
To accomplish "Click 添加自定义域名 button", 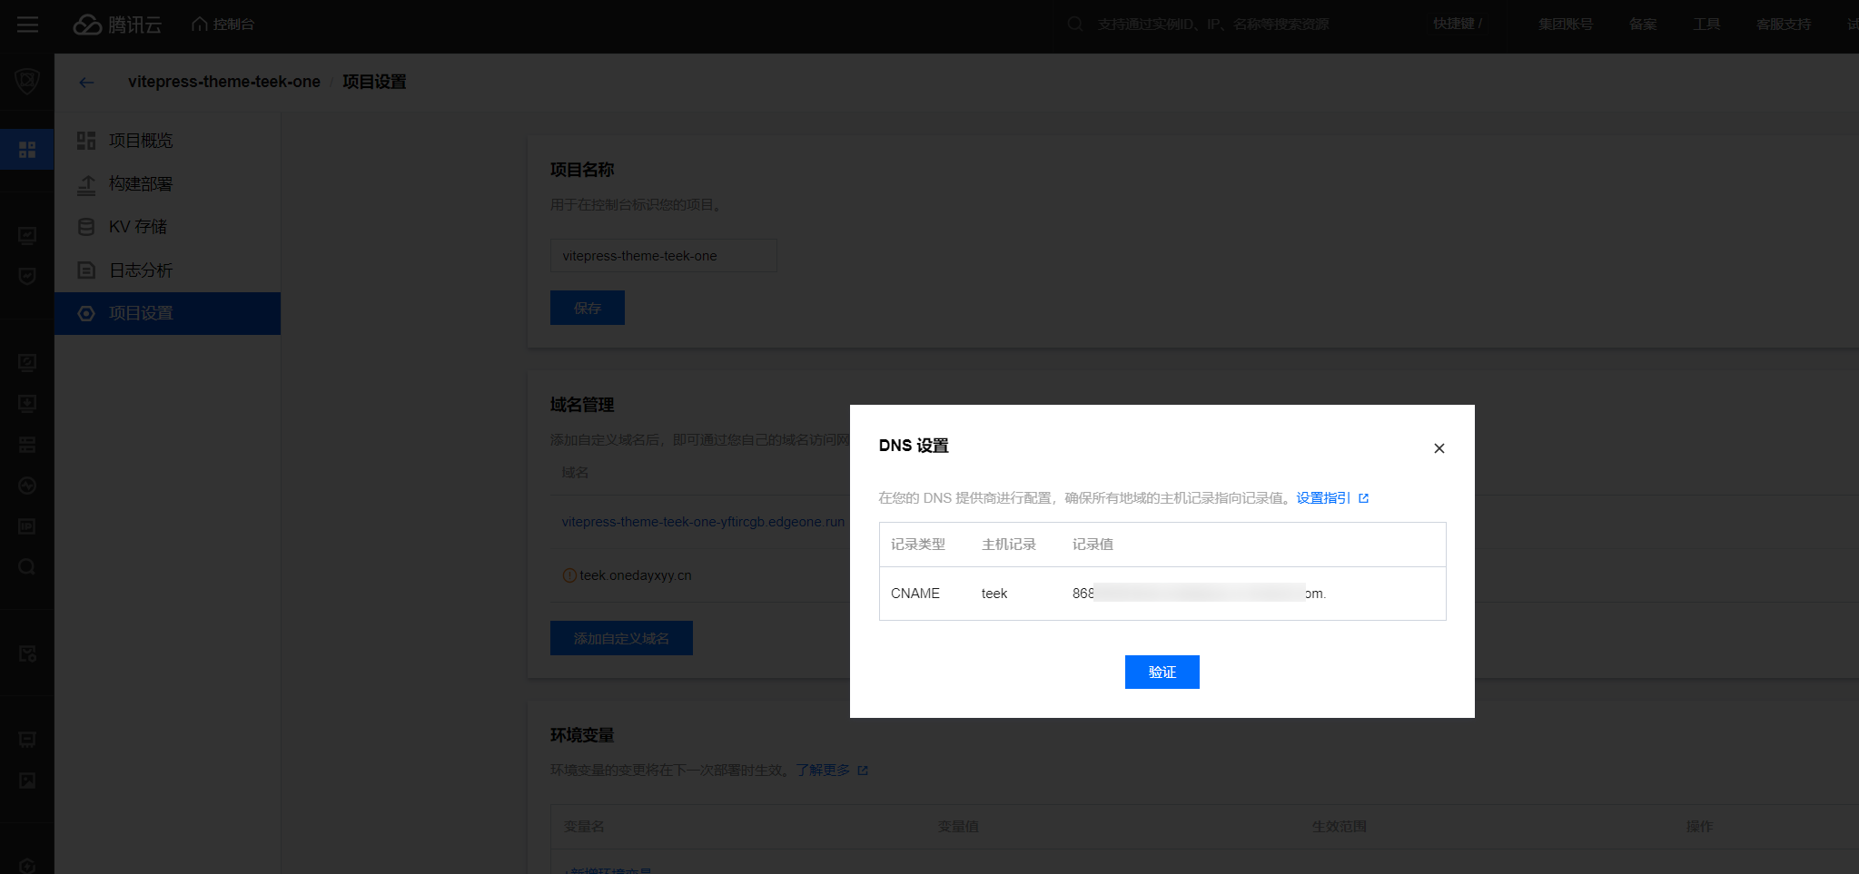I will [621, 638].
